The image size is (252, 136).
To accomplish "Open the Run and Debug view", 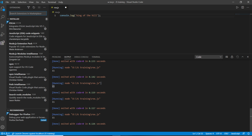I will point(3,34).
